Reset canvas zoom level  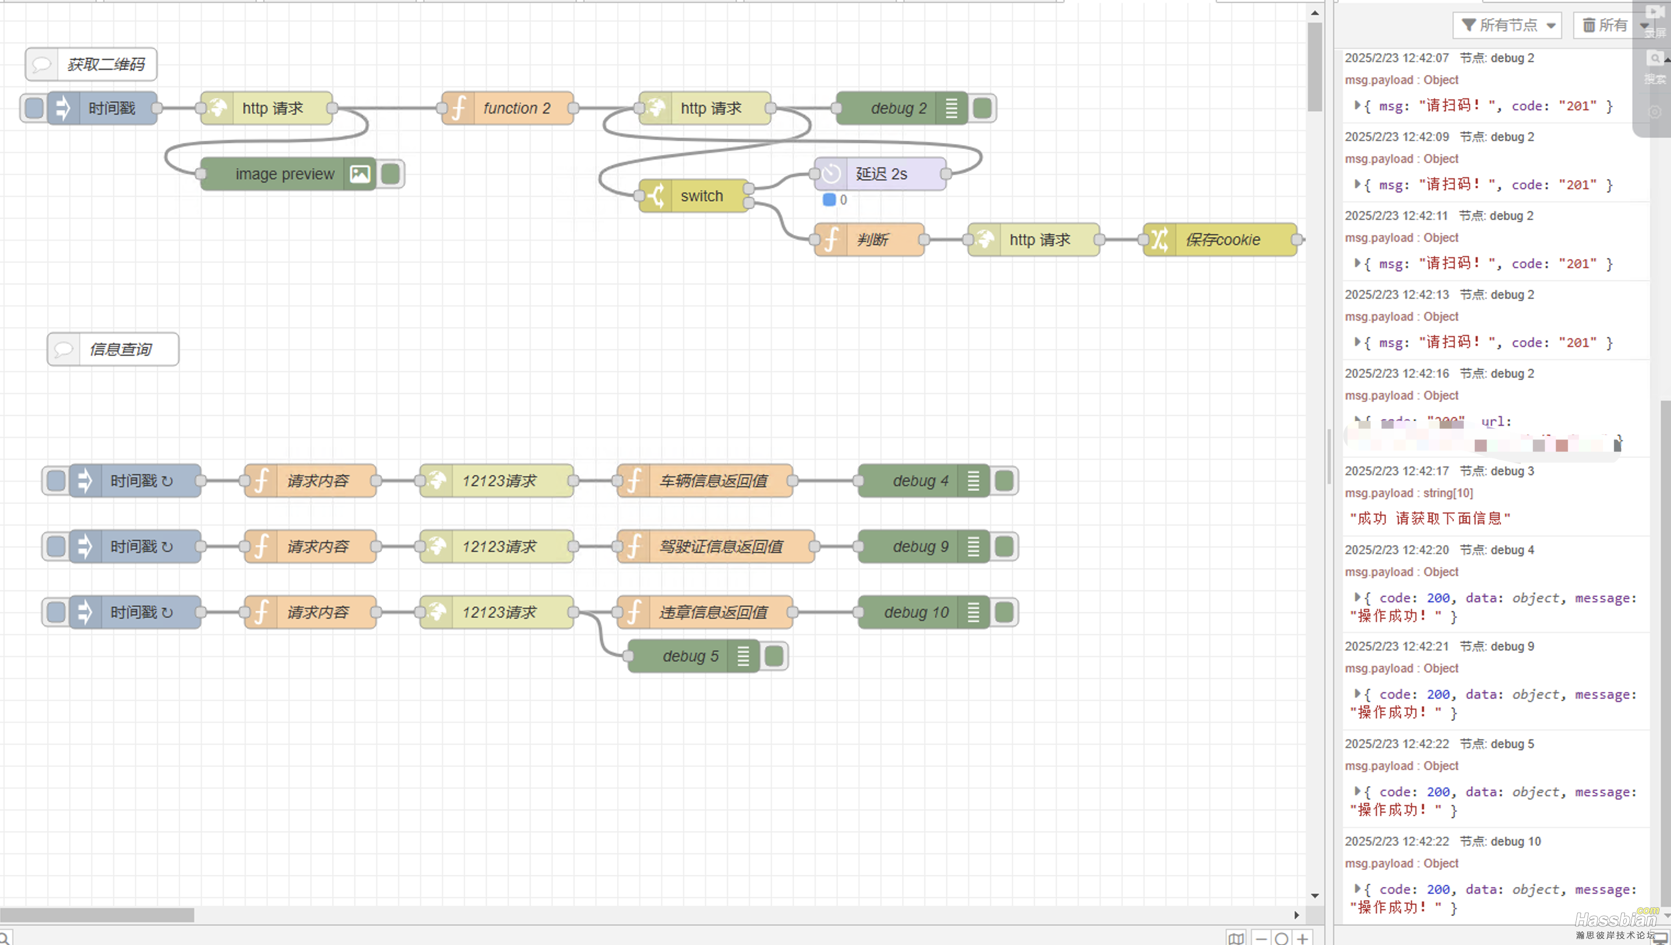pos(1282,938)
